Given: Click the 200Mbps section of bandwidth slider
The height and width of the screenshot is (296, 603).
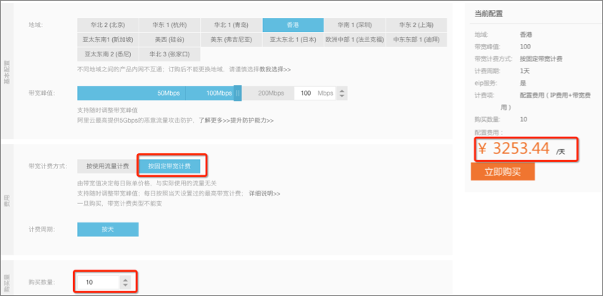Looking at the screenshot, I should (x=270, y=93).
